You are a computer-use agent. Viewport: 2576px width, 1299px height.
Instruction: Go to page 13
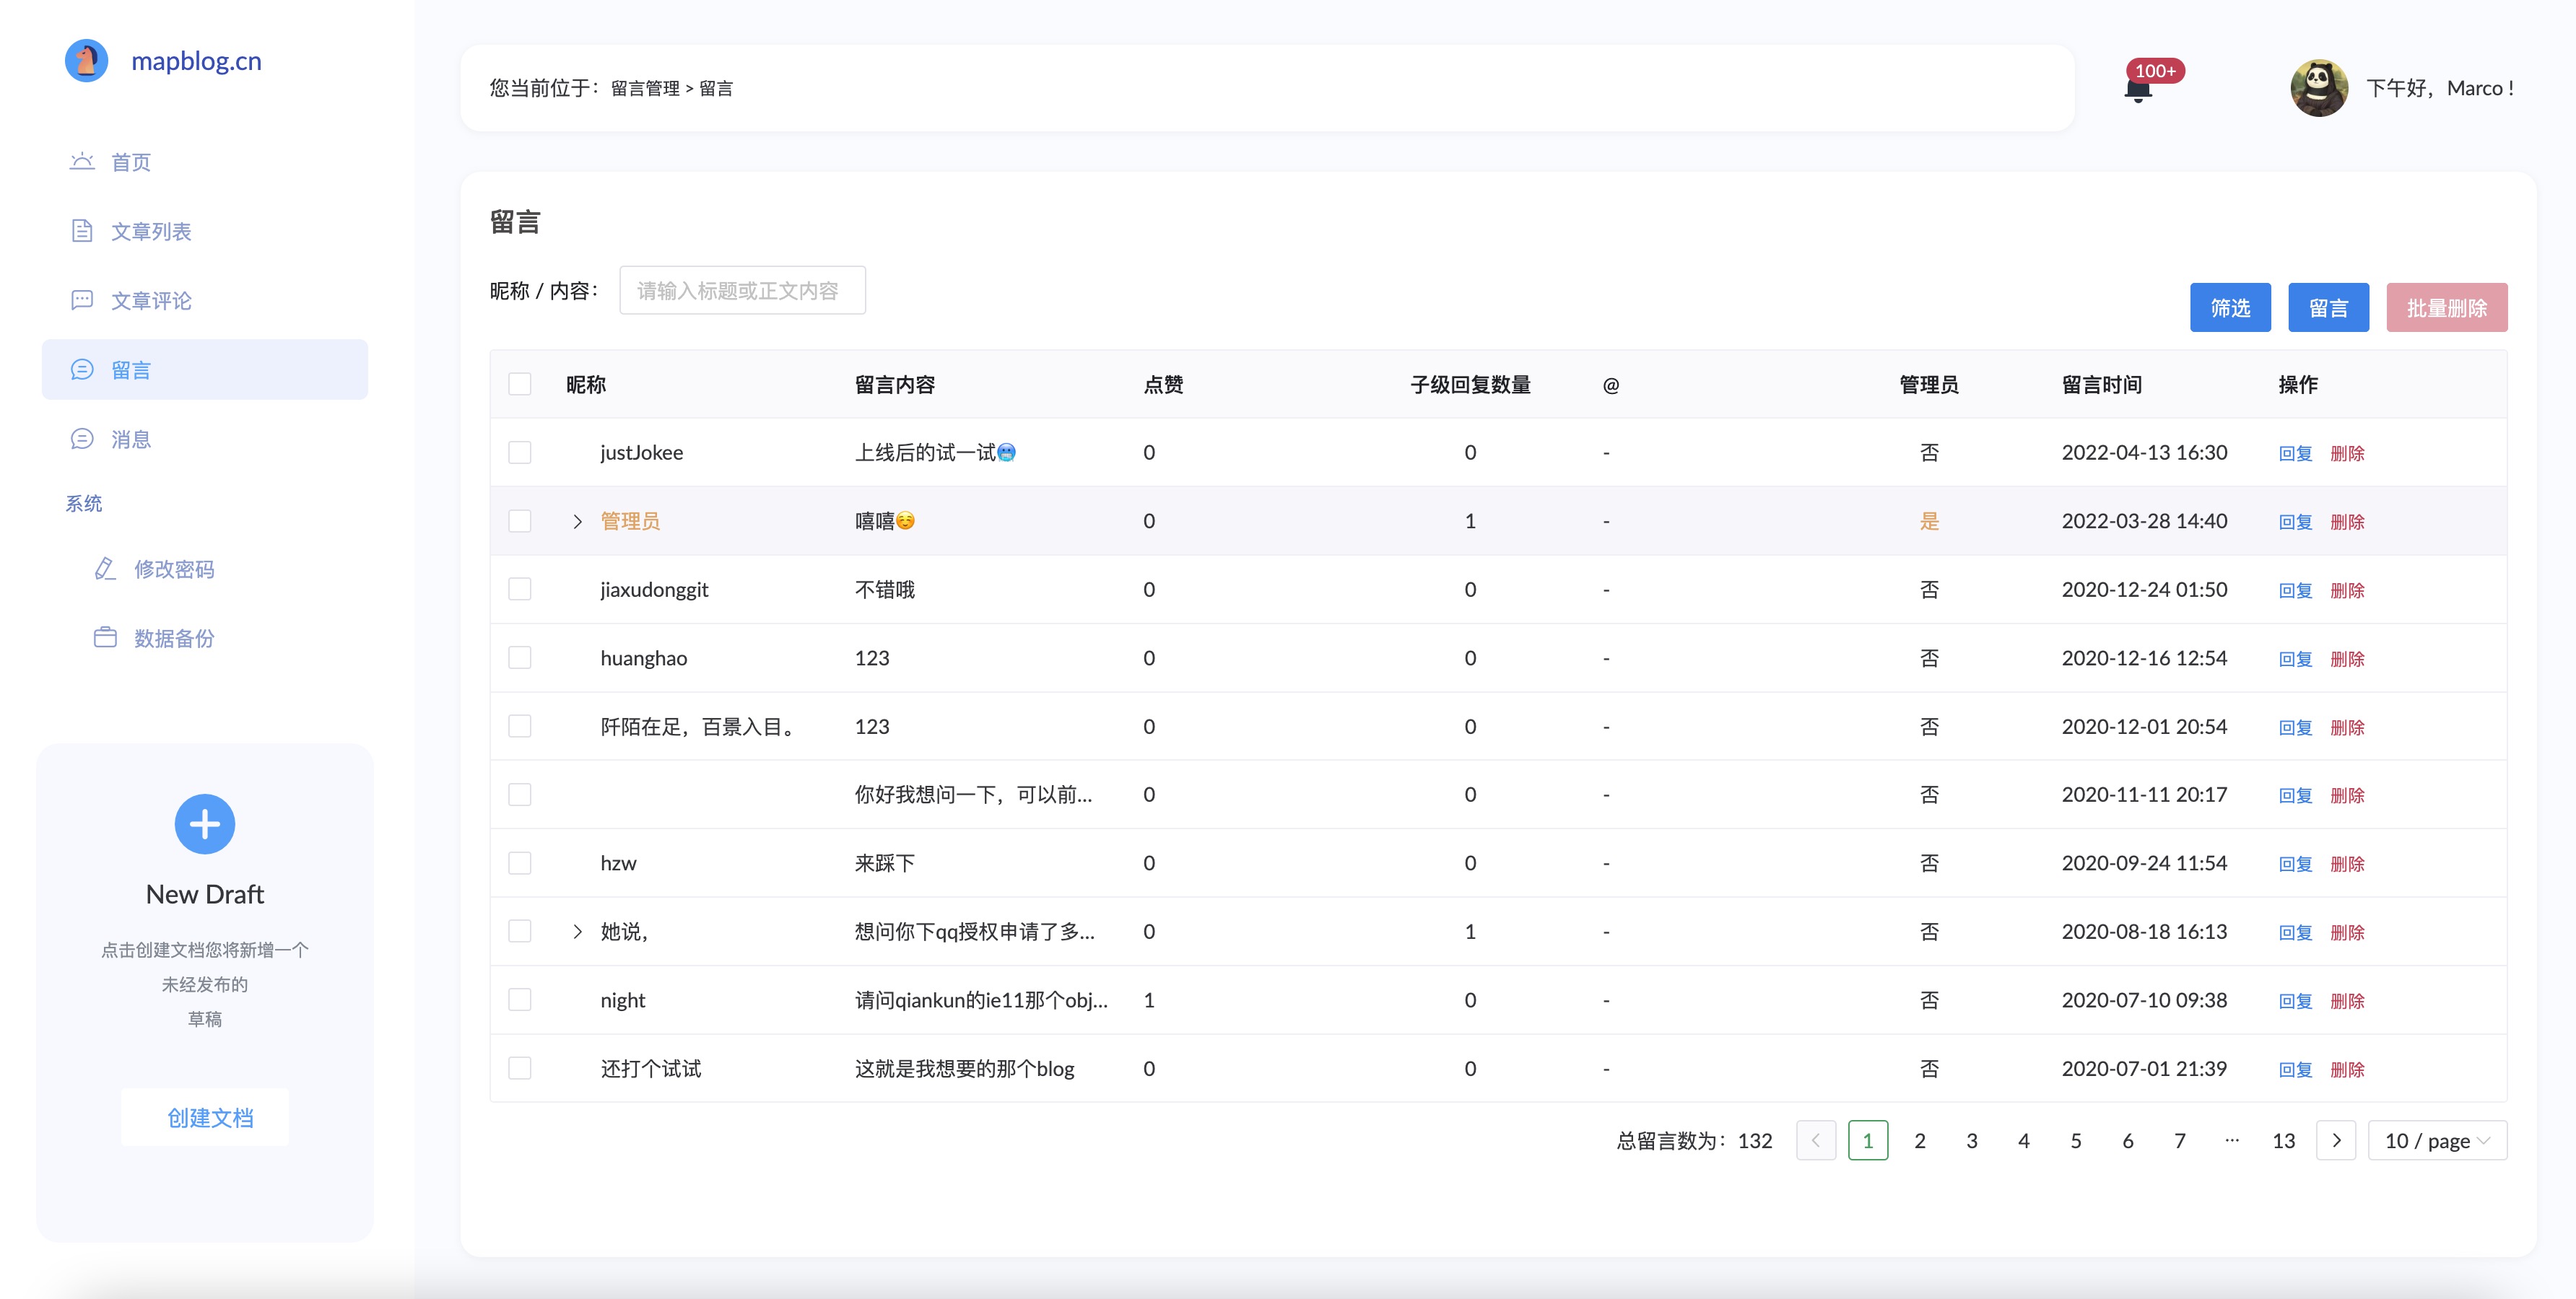(x=2284, y=1140)
